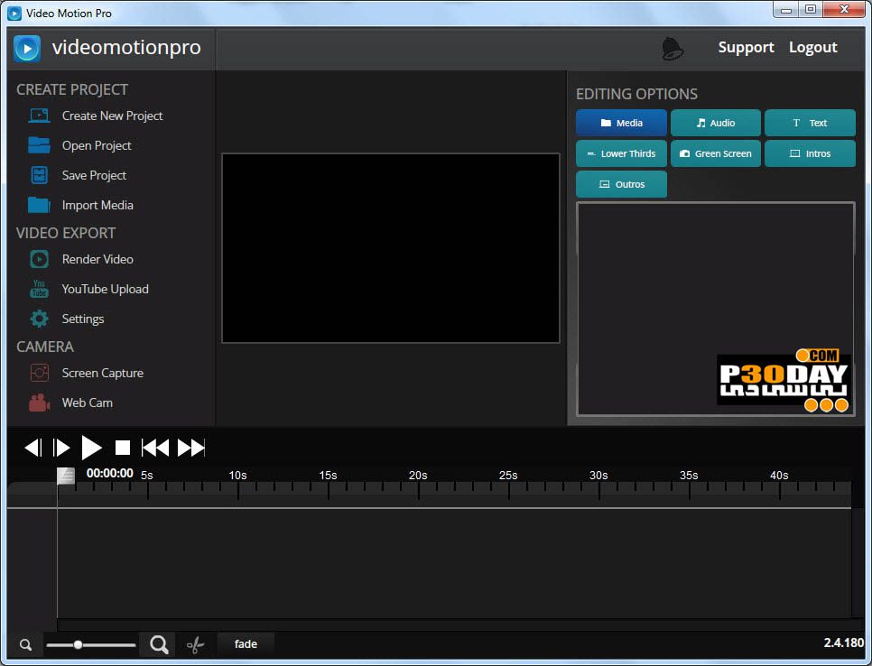Open the Lower Thirds tab
This screenshot has width=872, height=666.
tap(621, 153)
